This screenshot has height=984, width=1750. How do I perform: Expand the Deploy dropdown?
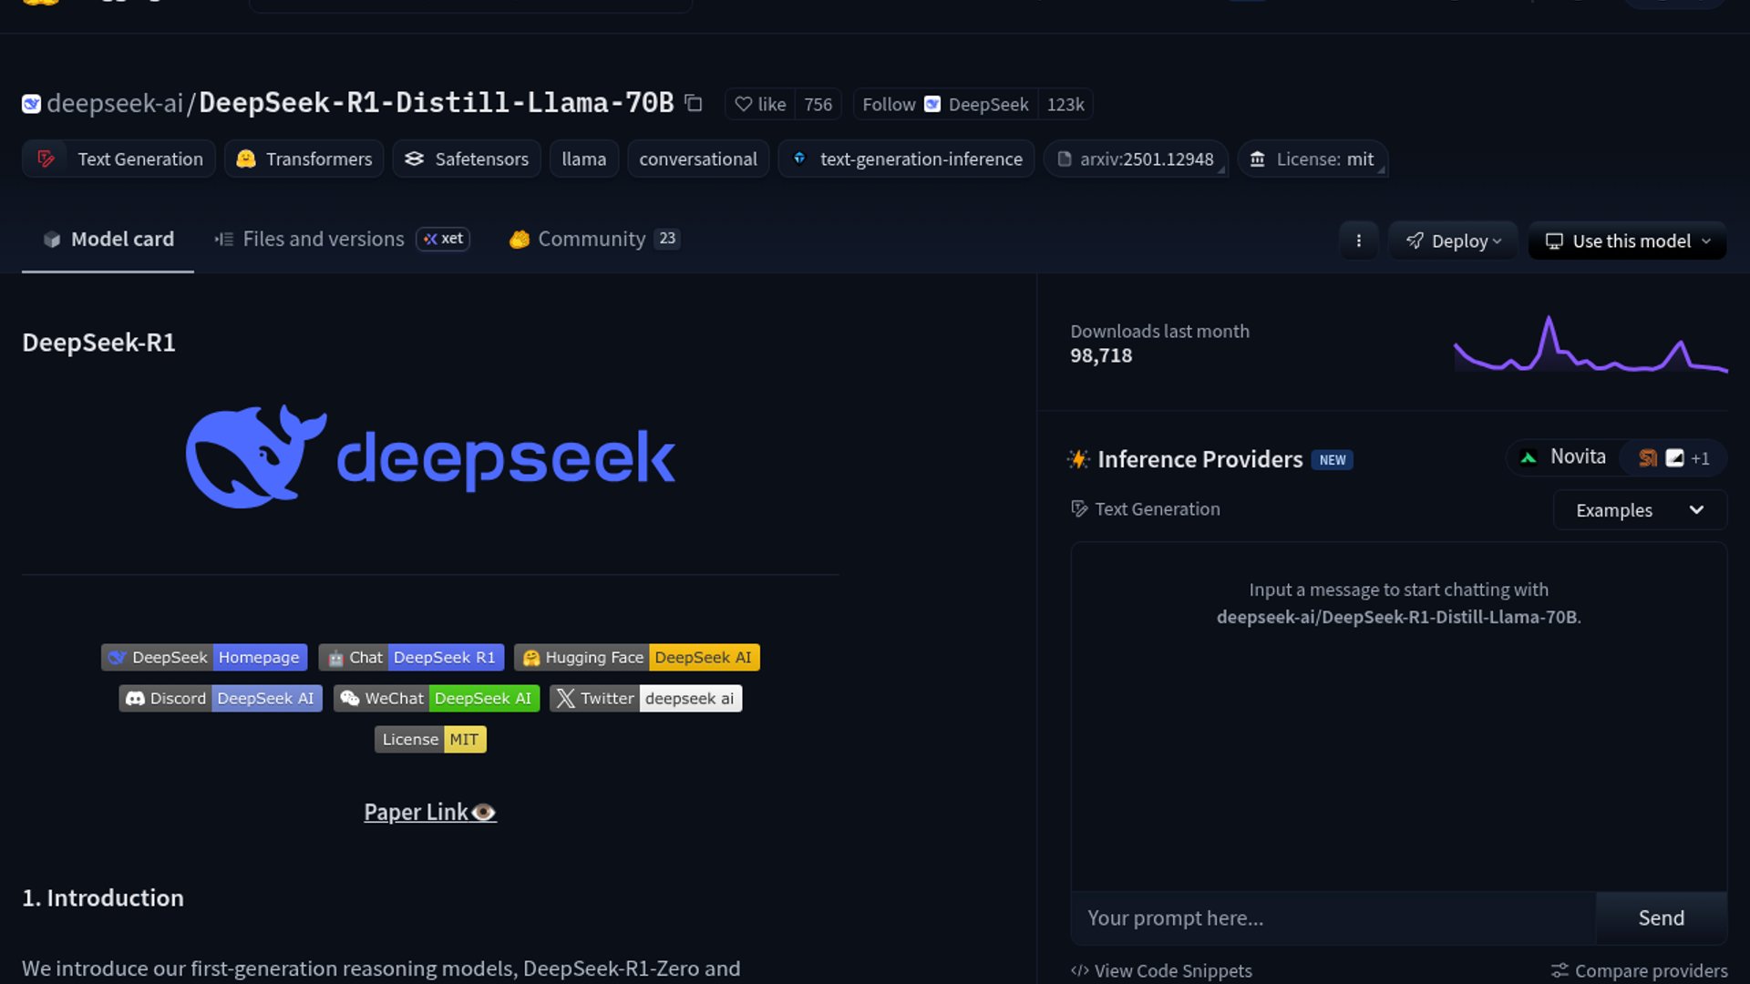coord(1453,241)
